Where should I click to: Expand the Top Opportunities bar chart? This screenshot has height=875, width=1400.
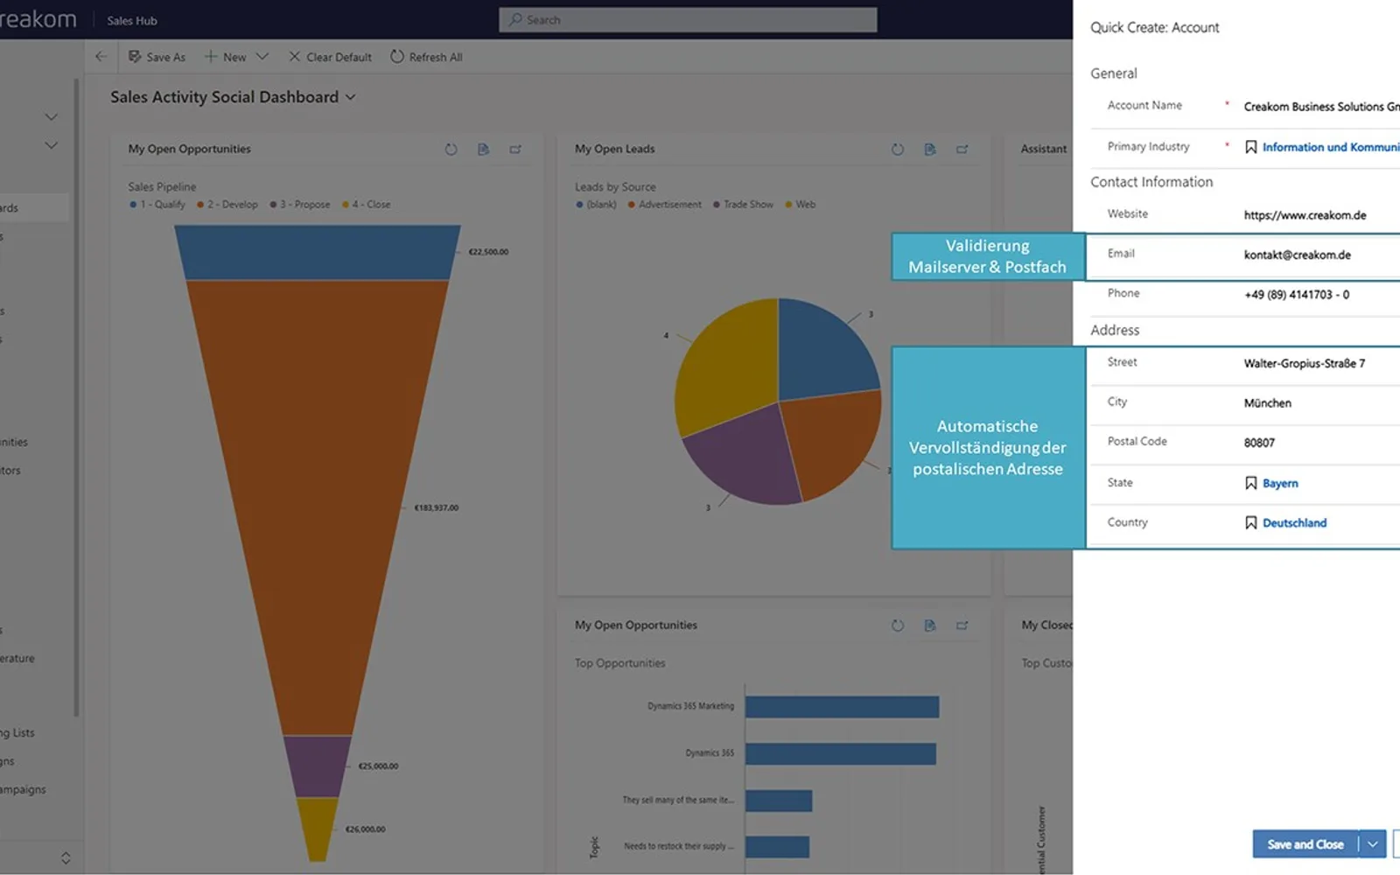962,626
